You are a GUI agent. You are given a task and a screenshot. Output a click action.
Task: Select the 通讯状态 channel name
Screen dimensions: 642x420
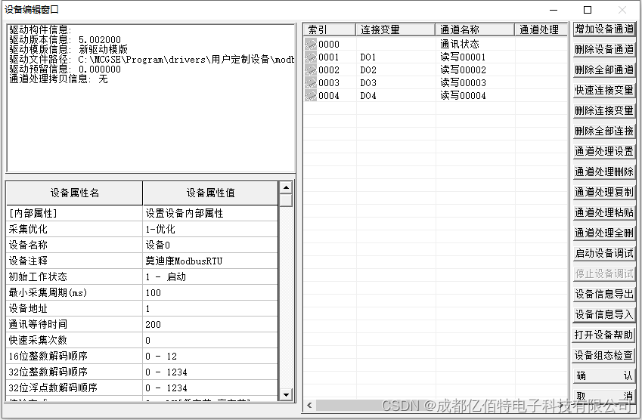point(460,44)
